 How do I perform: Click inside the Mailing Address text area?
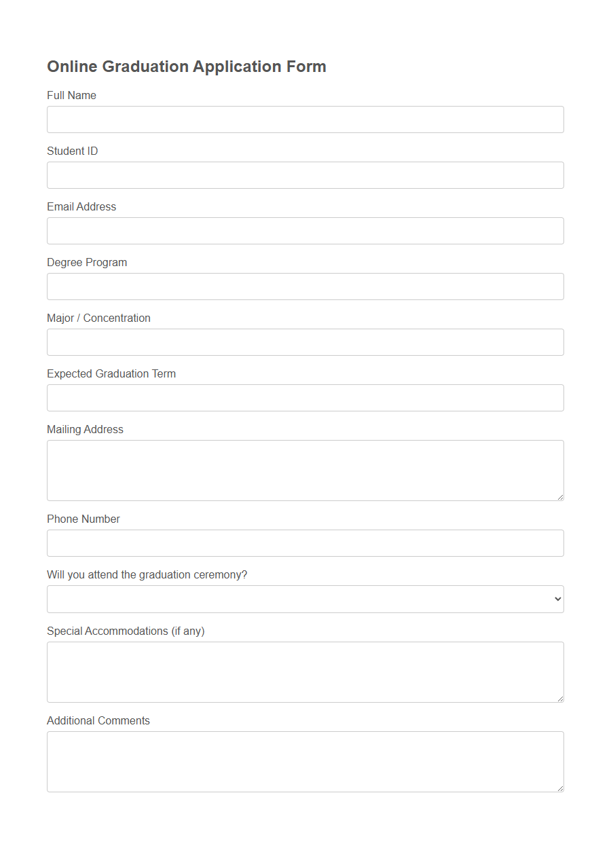point(305,468)
